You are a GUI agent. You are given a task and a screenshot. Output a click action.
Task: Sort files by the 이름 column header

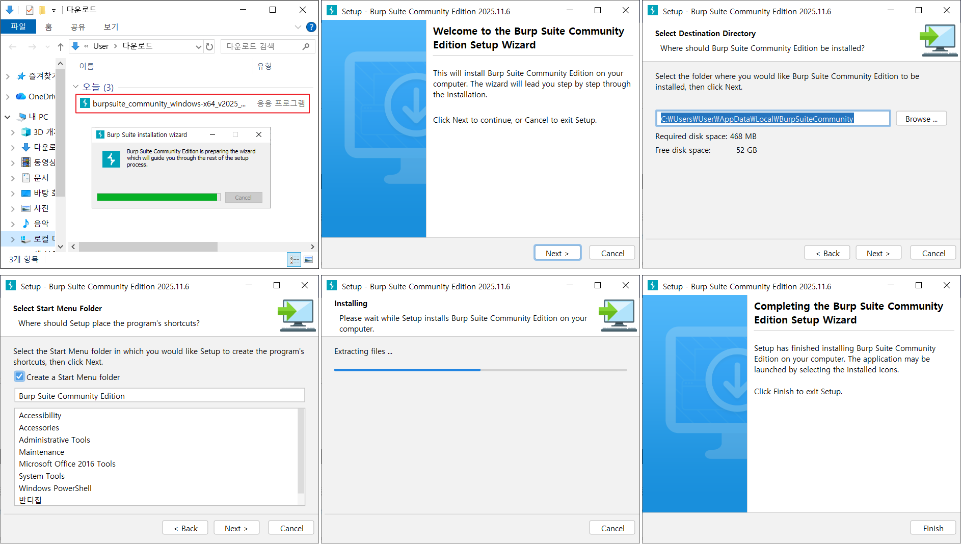(x=87, y=66)
